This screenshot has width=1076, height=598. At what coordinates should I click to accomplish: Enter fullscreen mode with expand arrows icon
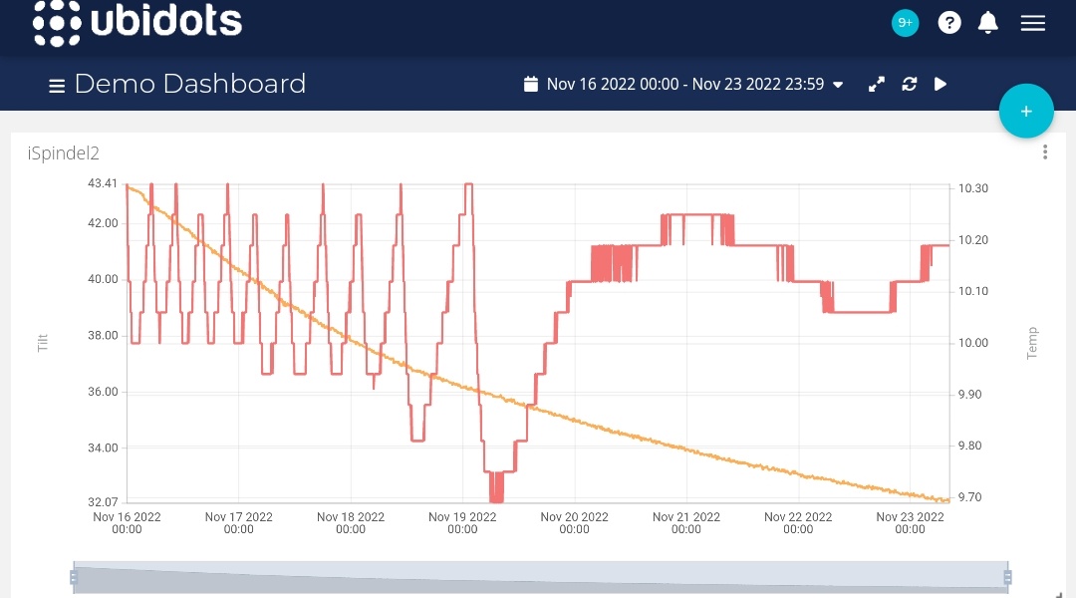point(877,85)
